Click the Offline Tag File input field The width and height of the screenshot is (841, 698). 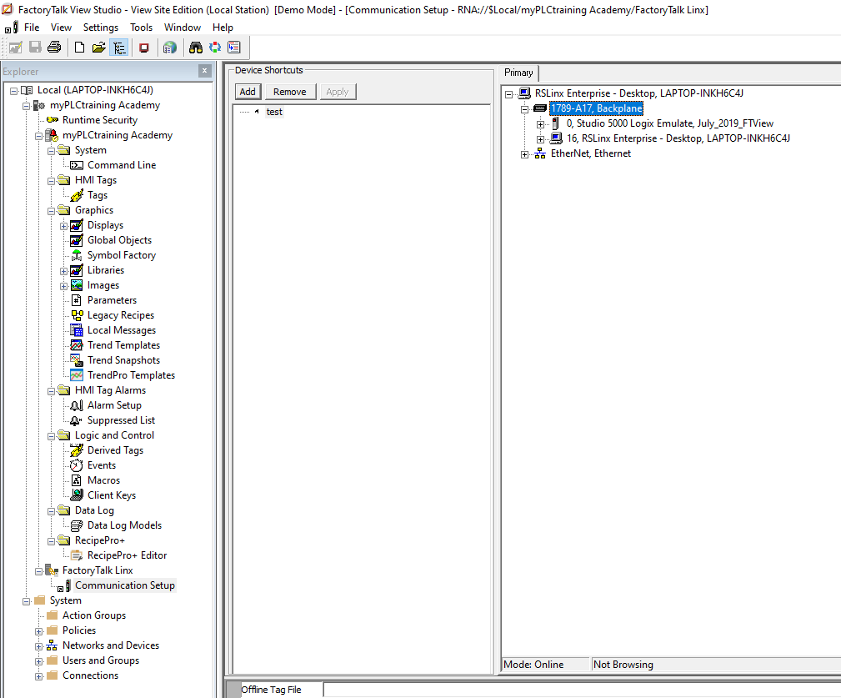tap(582, 690)
